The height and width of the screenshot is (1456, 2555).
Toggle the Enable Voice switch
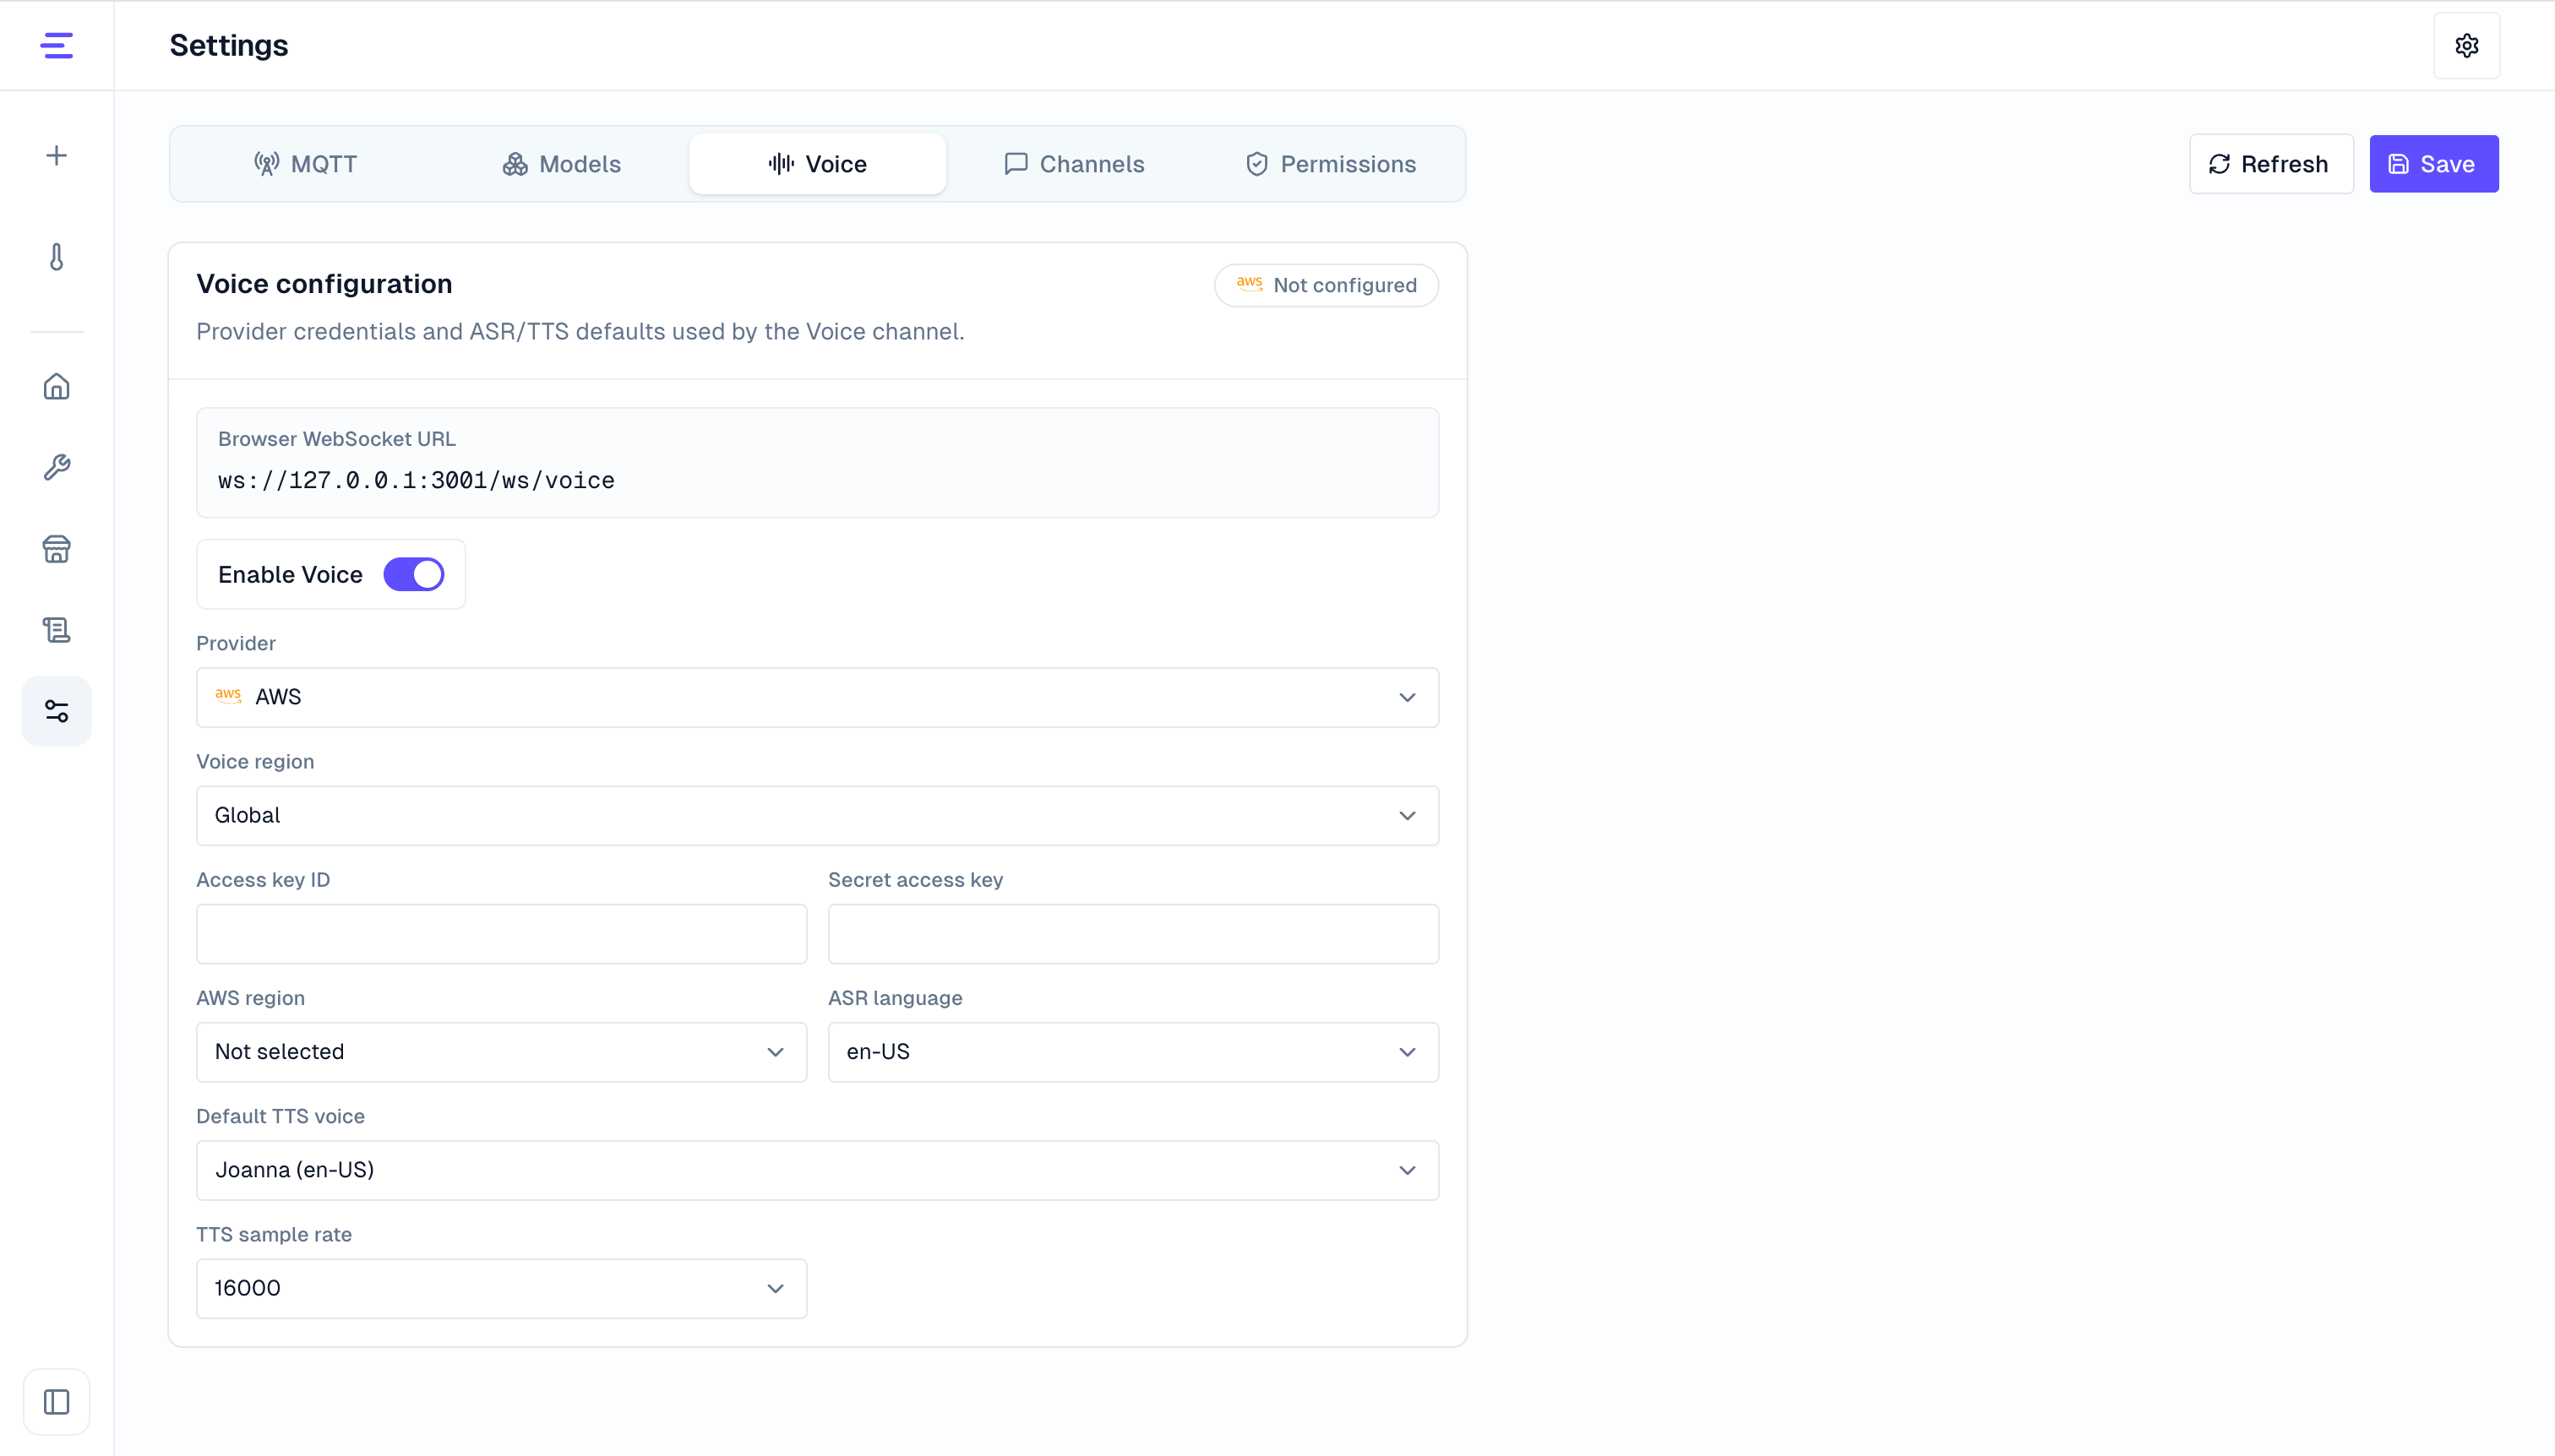point(414,575)
